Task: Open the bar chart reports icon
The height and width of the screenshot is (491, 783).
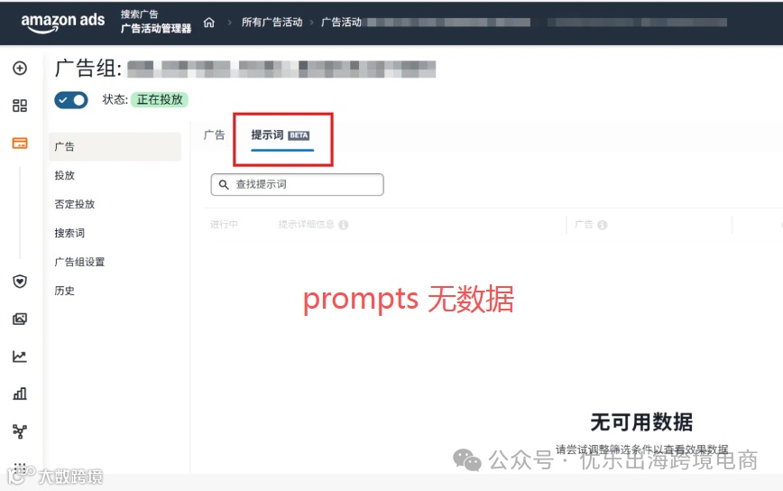Action: (20, 394)
